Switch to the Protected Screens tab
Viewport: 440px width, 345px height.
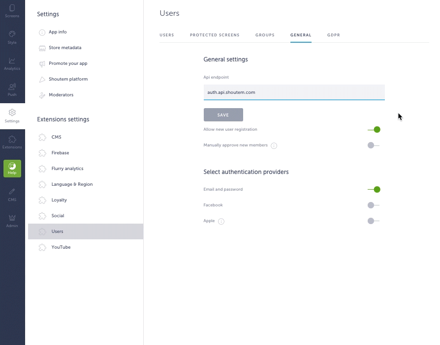click(215, 35)
